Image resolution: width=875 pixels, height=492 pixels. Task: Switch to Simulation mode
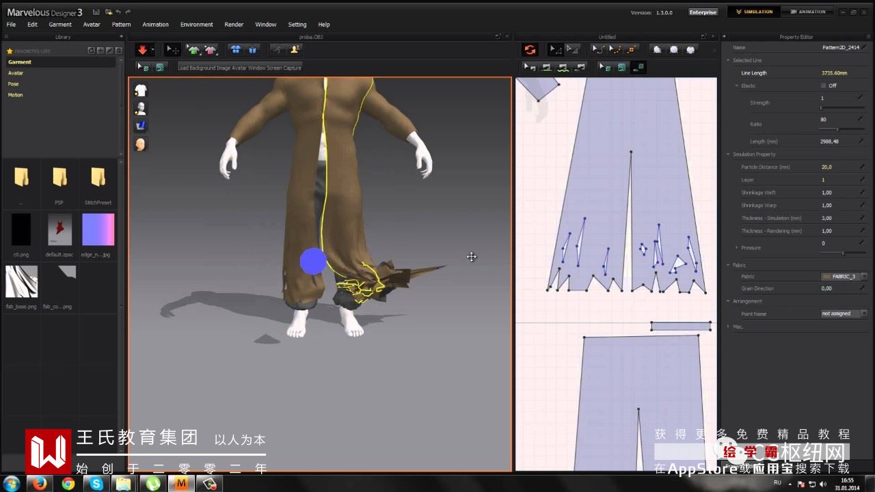tap(753, 12)
